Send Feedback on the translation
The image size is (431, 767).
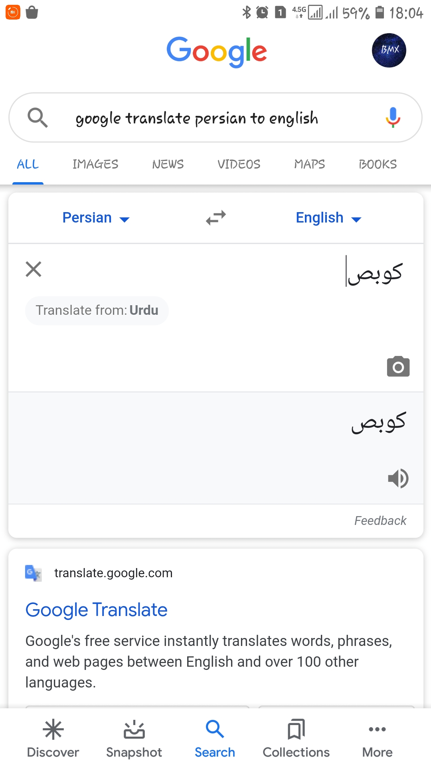380,521
